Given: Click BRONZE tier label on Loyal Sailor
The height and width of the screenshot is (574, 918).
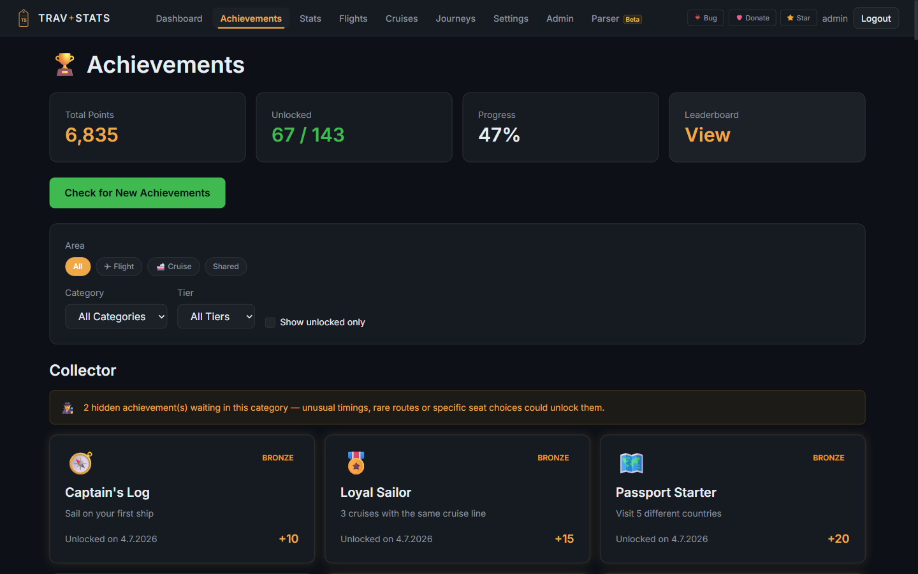Looking at the screenshot, I should [553, 458].
